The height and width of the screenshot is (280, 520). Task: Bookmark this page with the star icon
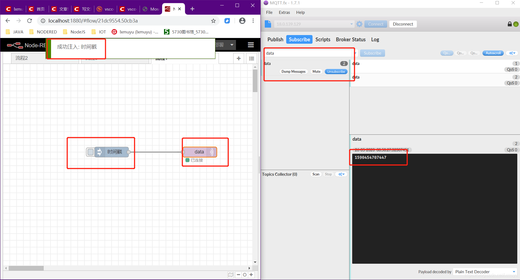tap(213, 21)
